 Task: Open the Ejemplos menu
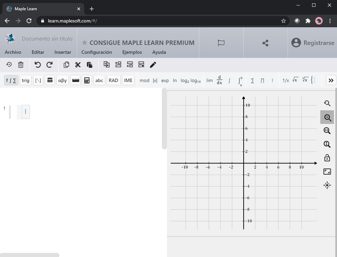(132, 52)
